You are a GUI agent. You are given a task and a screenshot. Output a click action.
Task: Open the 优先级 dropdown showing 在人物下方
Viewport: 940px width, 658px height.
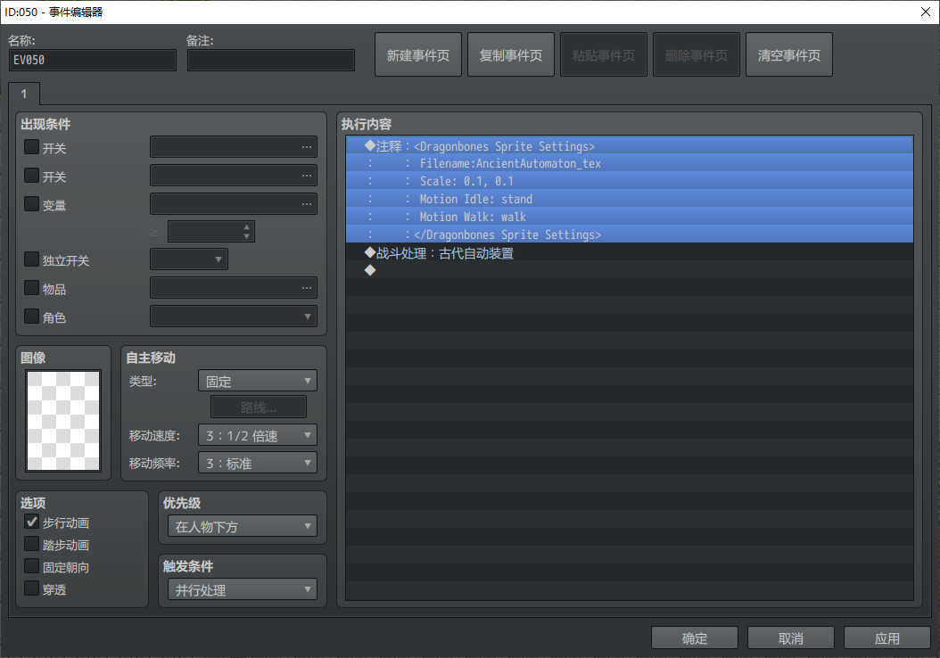tap(243, 526)
